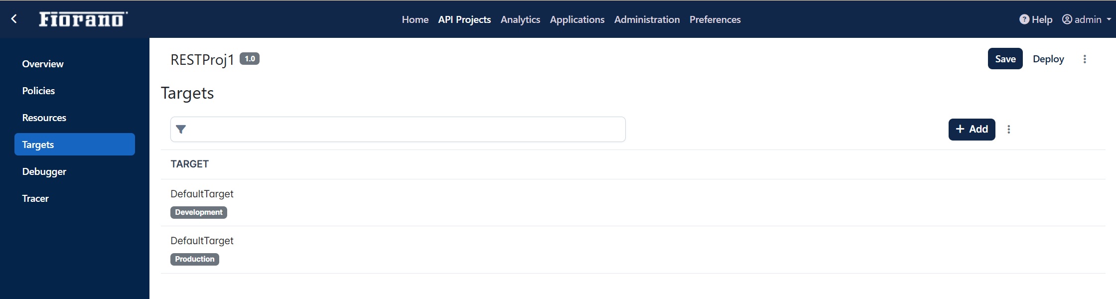Click the Save button
Screen dimensions: 1116x299
tap(1005, 59)
